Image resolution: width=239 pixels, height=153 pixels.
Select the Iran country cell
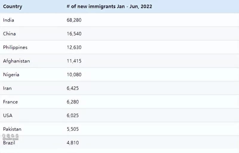(7, 88)
